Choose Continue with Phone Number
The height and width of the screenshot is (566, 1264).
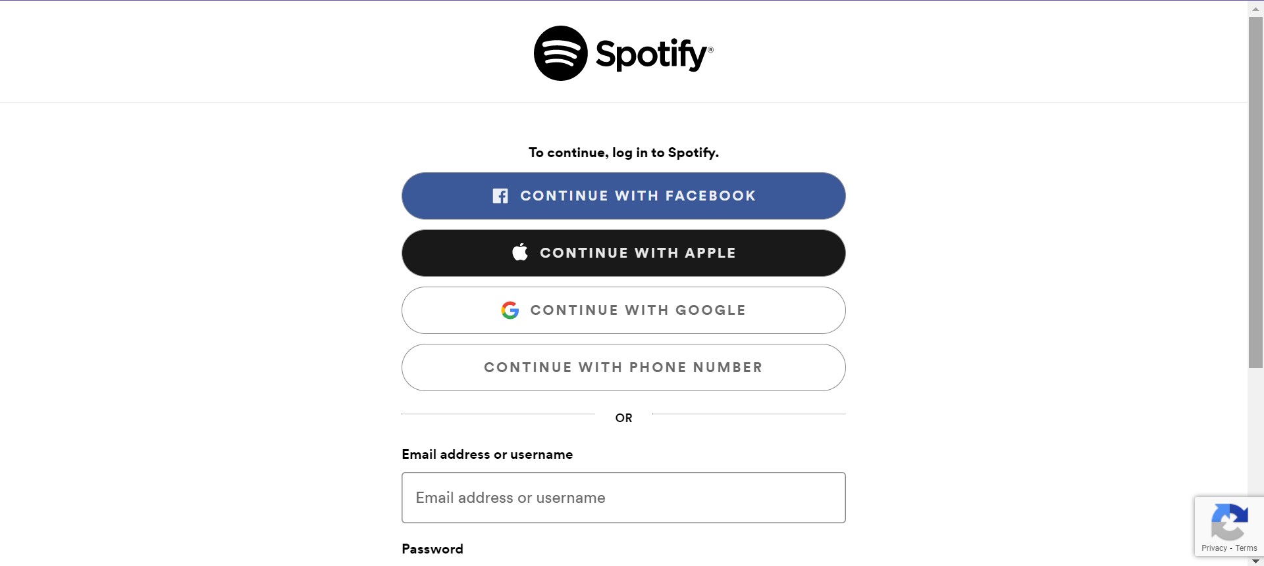[x=623, y=367]
